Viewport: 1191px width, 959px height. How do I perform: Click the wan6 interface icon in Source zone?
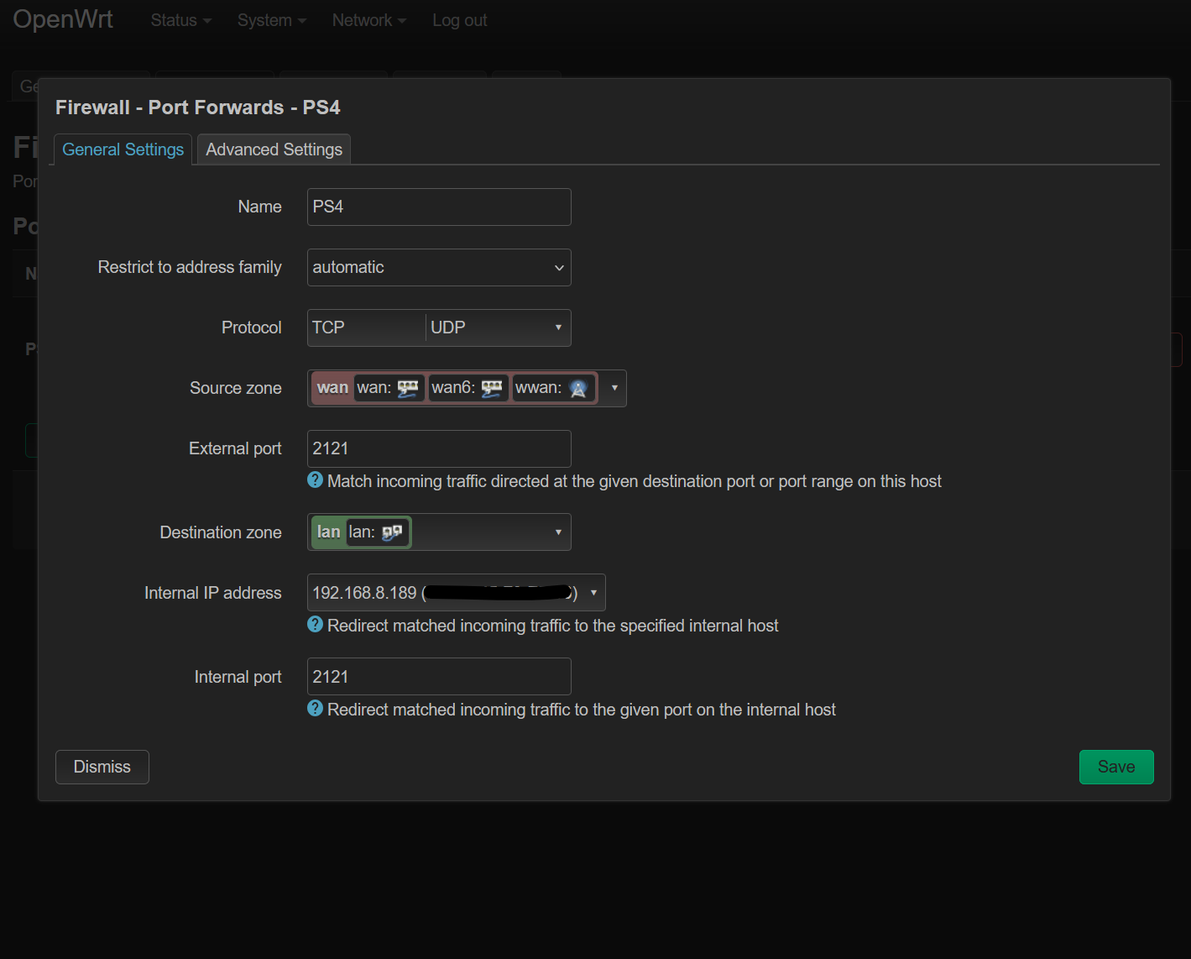pos(492,388)
